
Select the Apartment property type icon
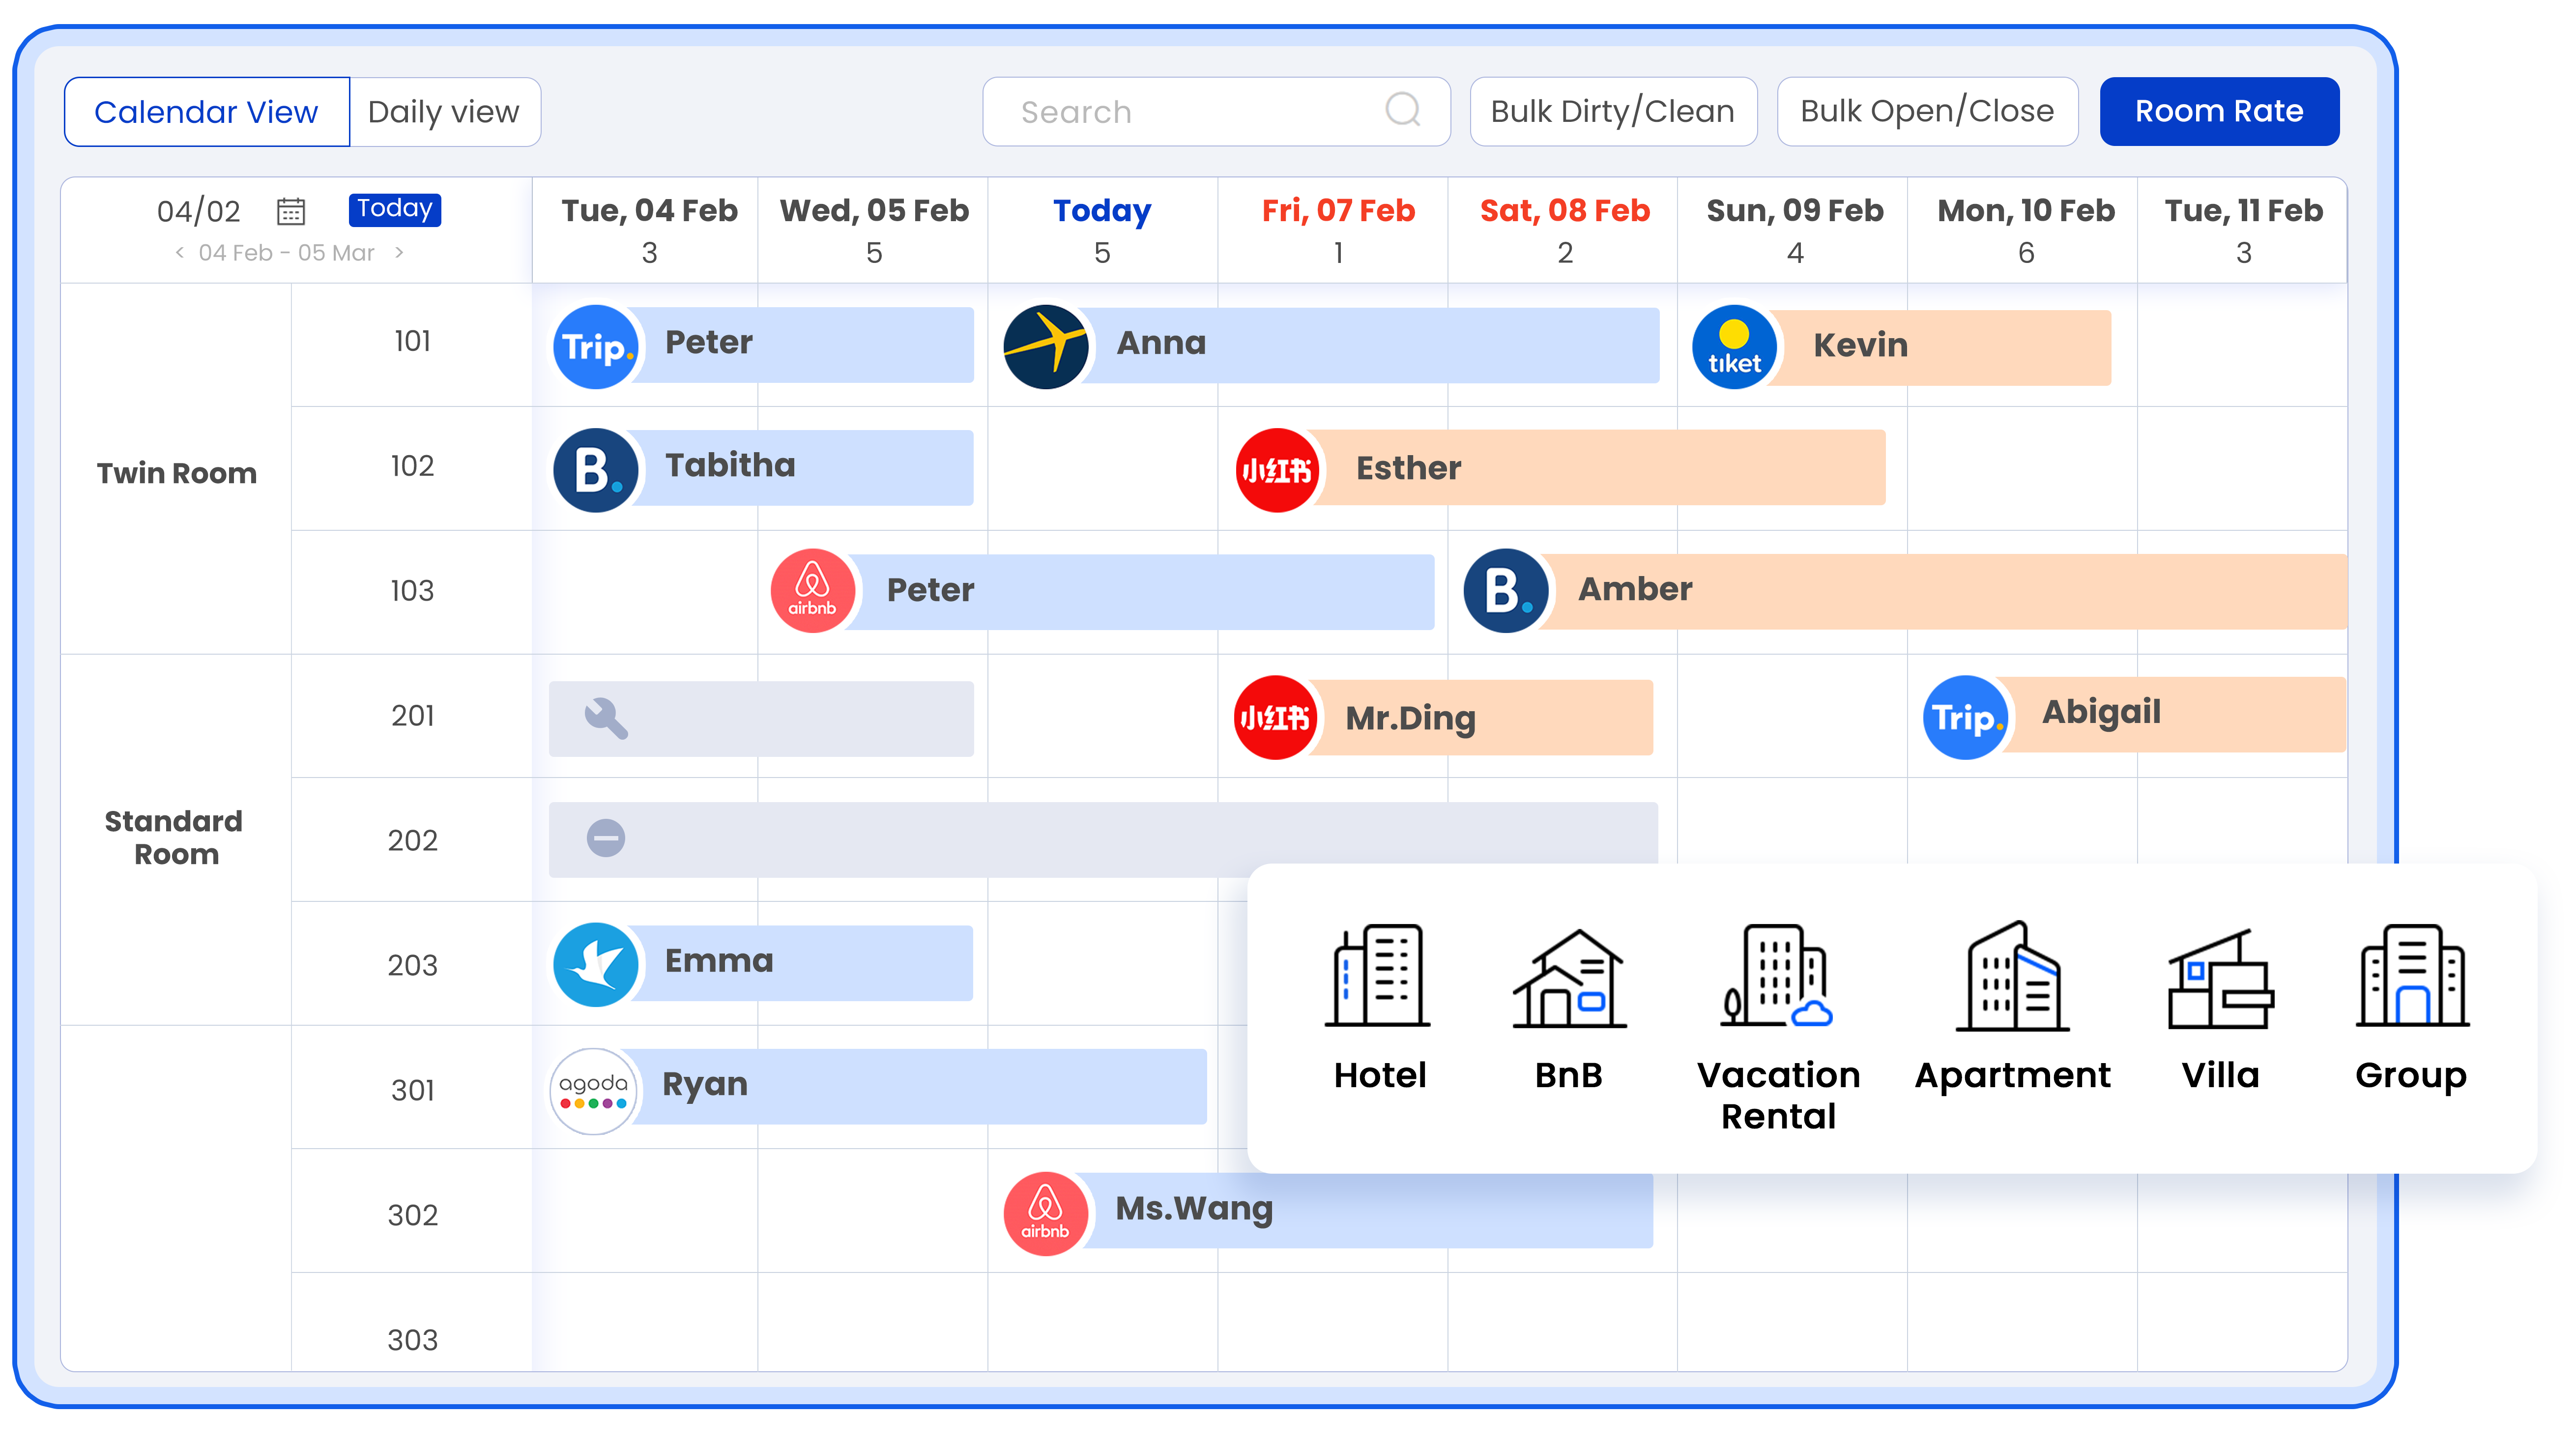point(2013,976)
